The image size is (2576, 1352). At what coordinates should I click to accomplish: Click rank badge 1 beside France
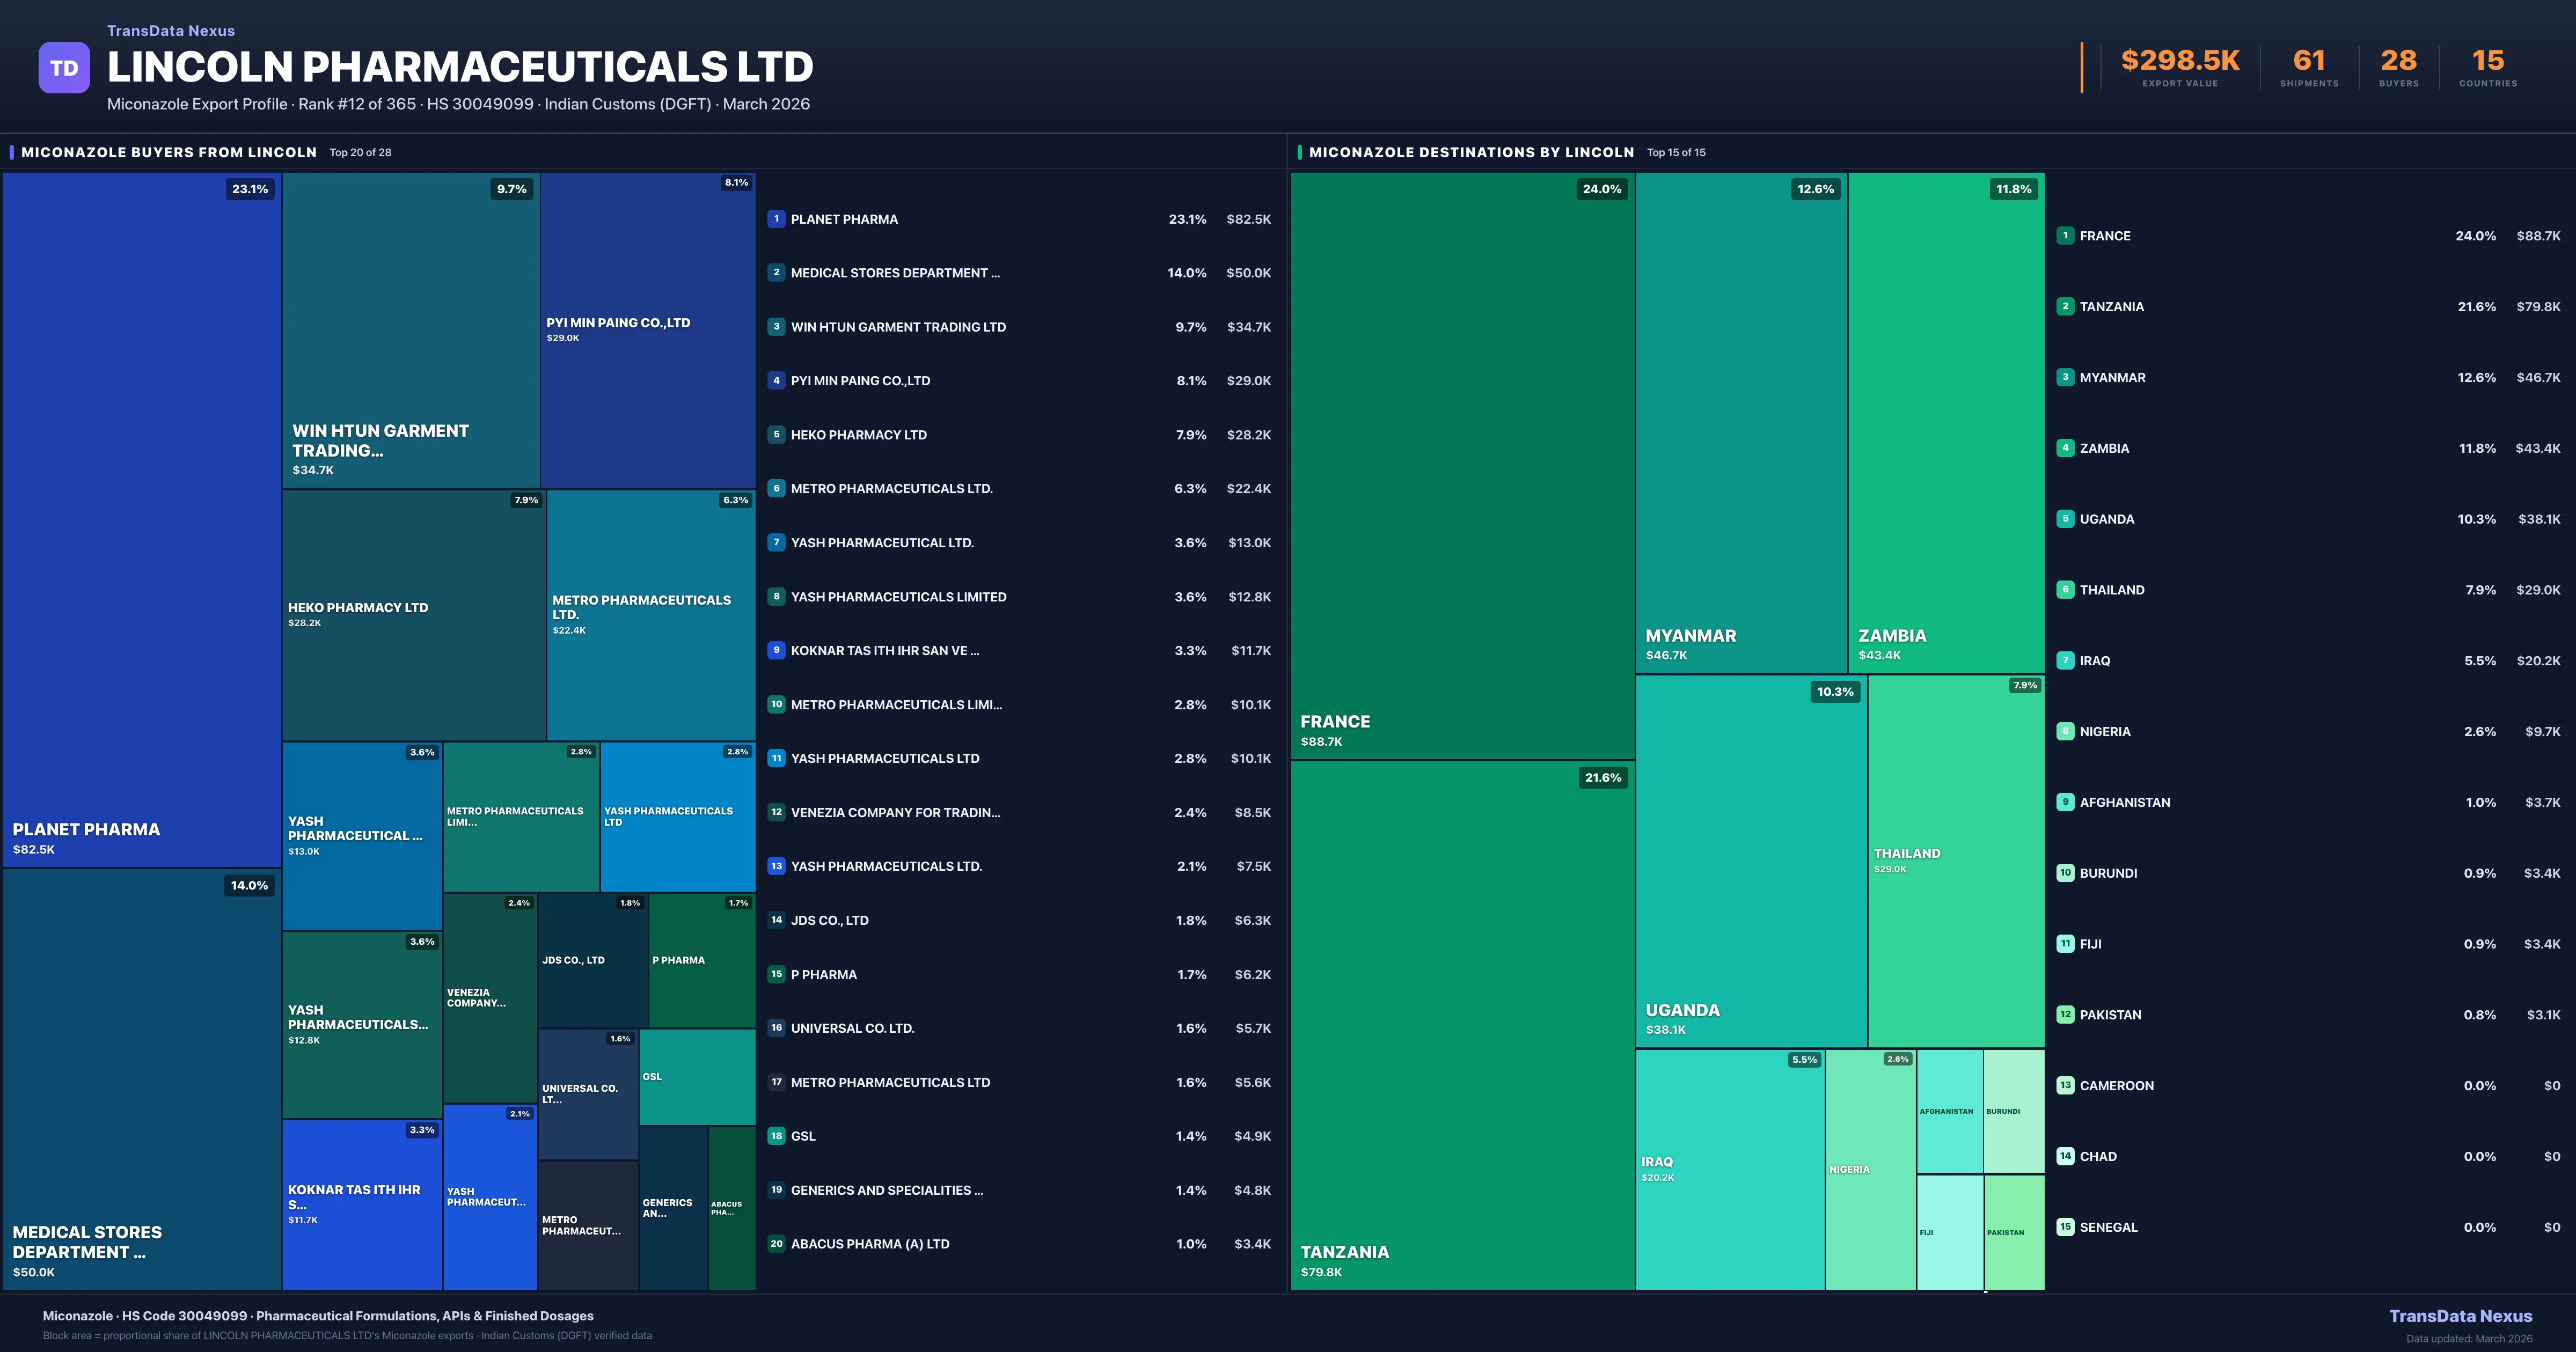tap(2065, 236)
